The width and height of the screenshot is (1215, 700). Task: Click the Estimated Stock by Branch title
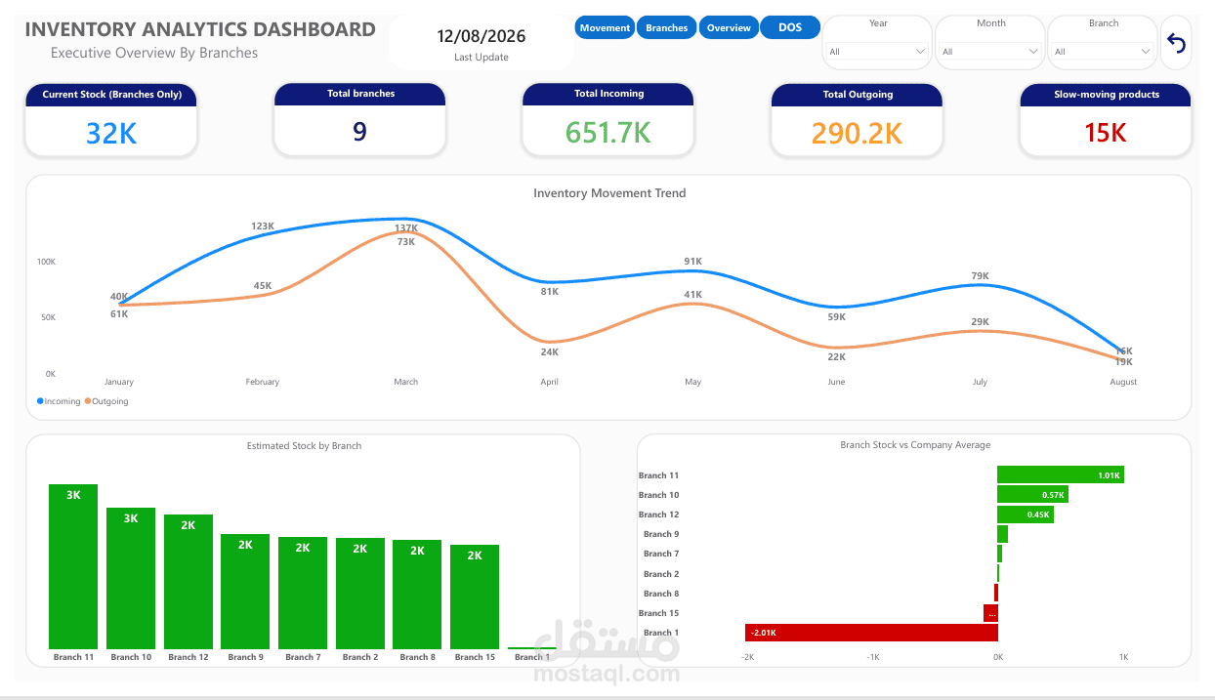click(304, 446)
